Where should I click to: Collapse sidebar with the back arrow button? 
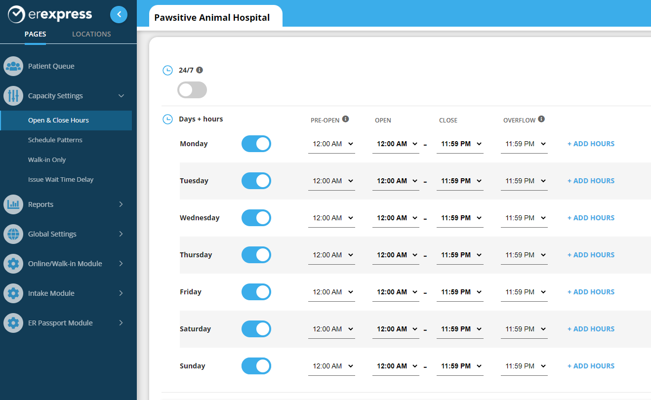tap(119, 15)
